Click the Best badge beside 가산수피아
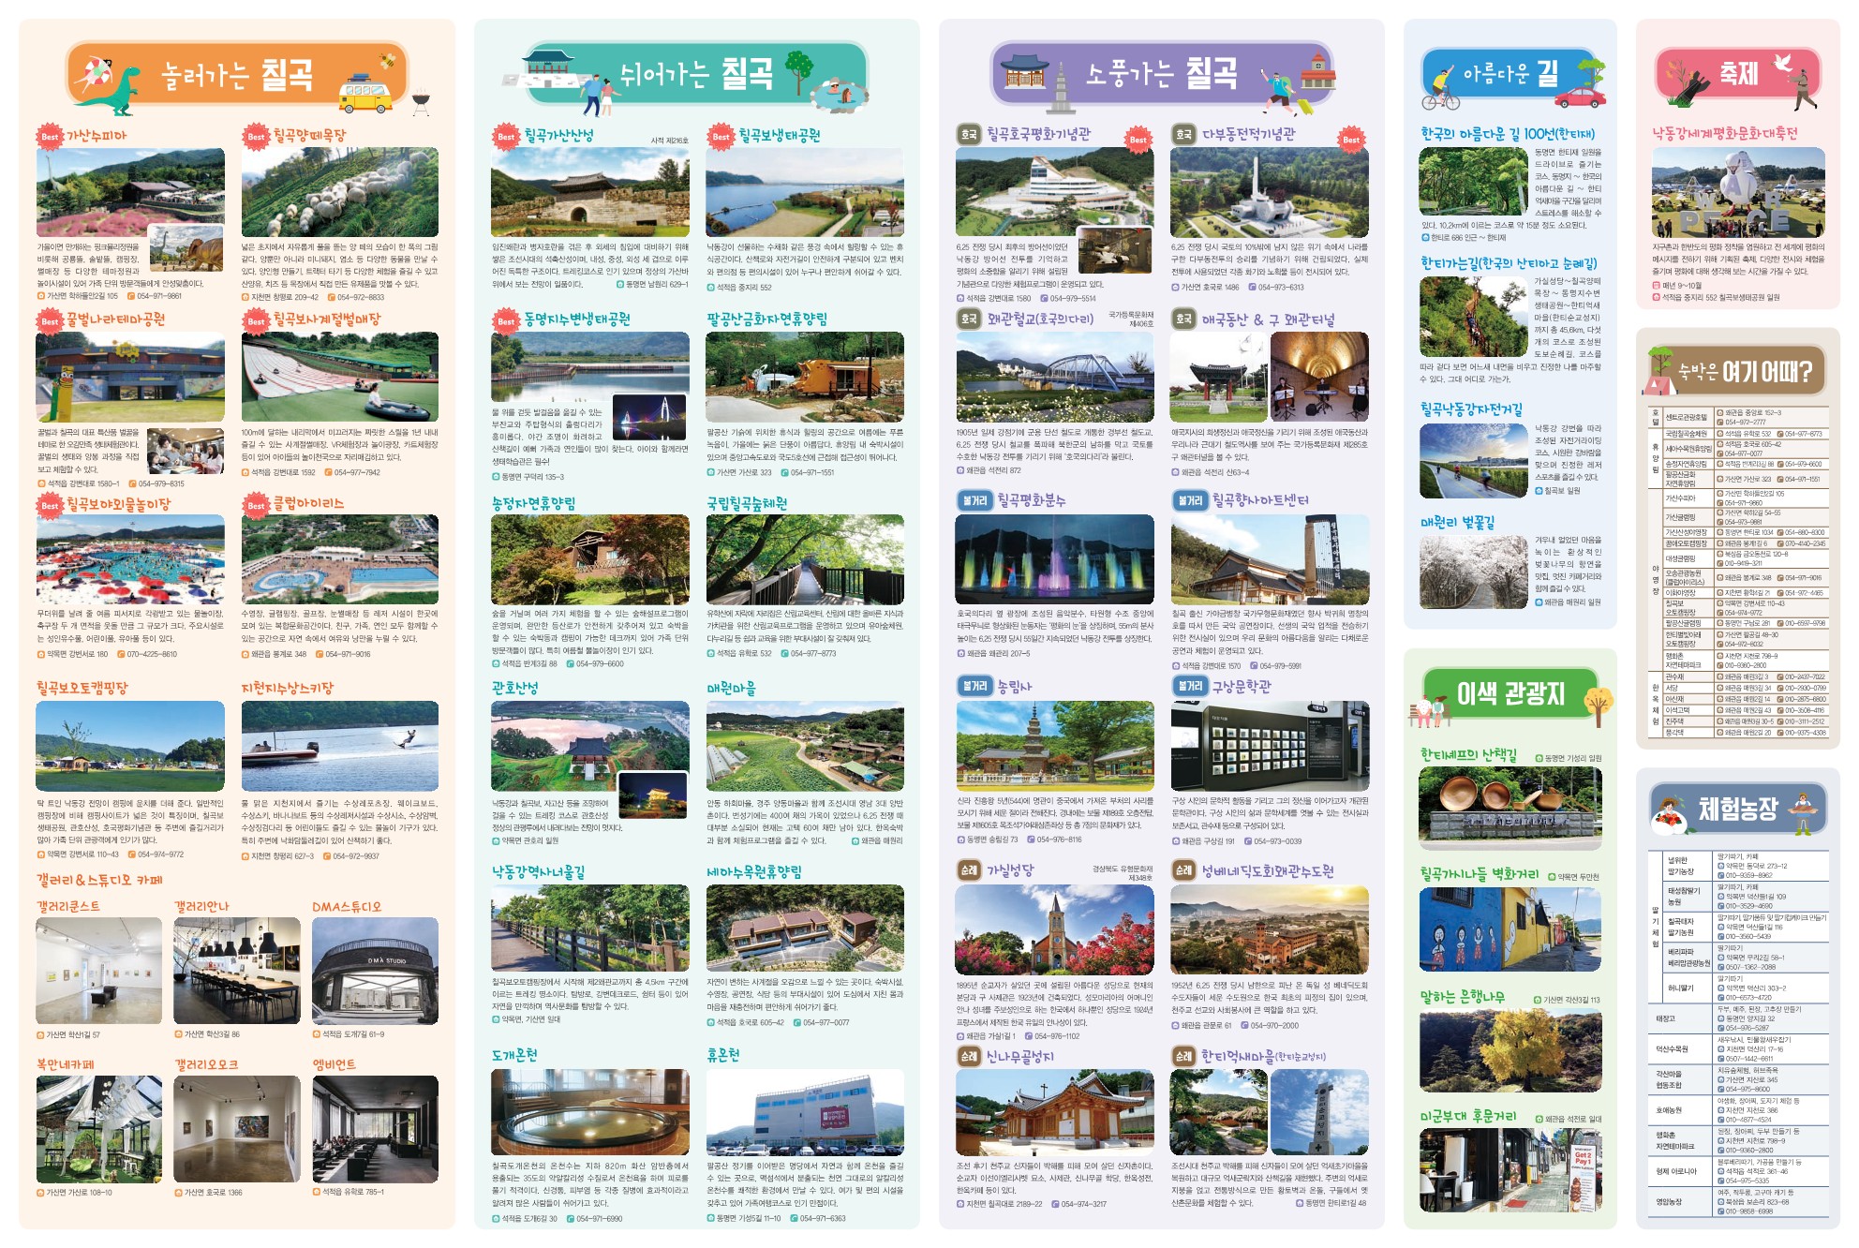This screenshot has width=1859, height=1248. [x=49, y=137]
